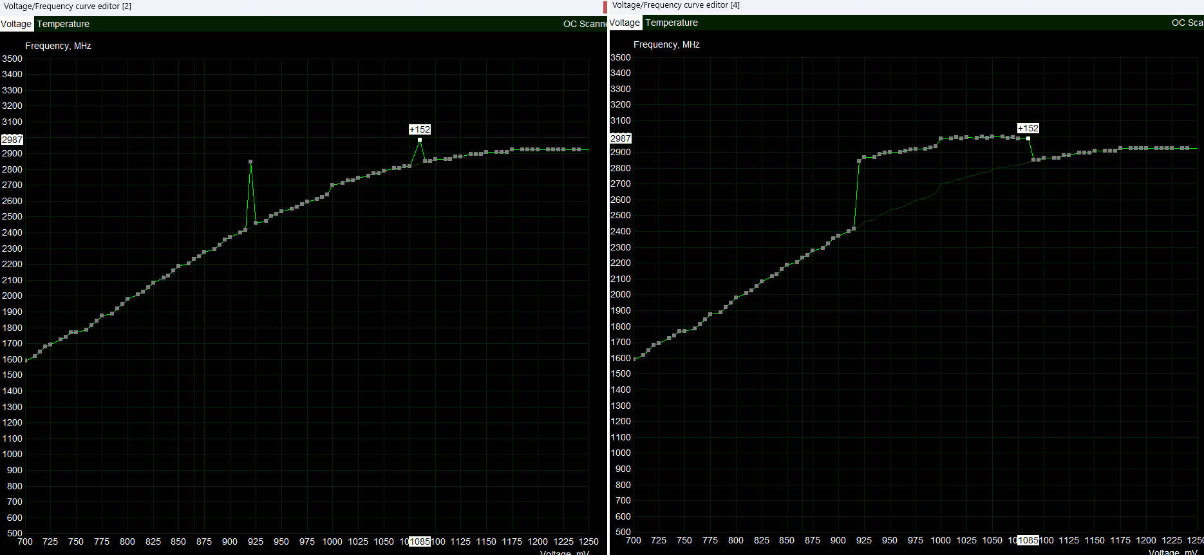Viewport: 1204px width, 555px height.
Task: Switch to Temperature tab in curve editor [2]
Action: [63, 24]
